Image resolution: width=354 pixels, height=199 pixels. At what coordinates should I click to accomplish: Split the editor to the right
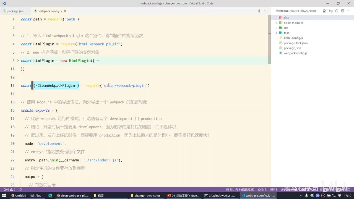[x=259, y=11]
